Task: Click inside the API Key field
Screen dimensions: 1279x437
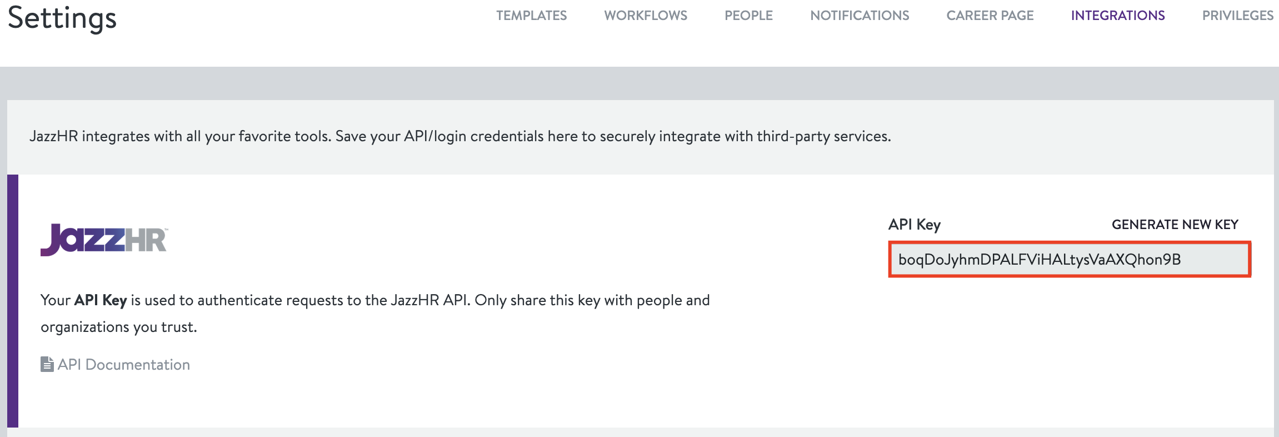Action: pos(1069,260)
